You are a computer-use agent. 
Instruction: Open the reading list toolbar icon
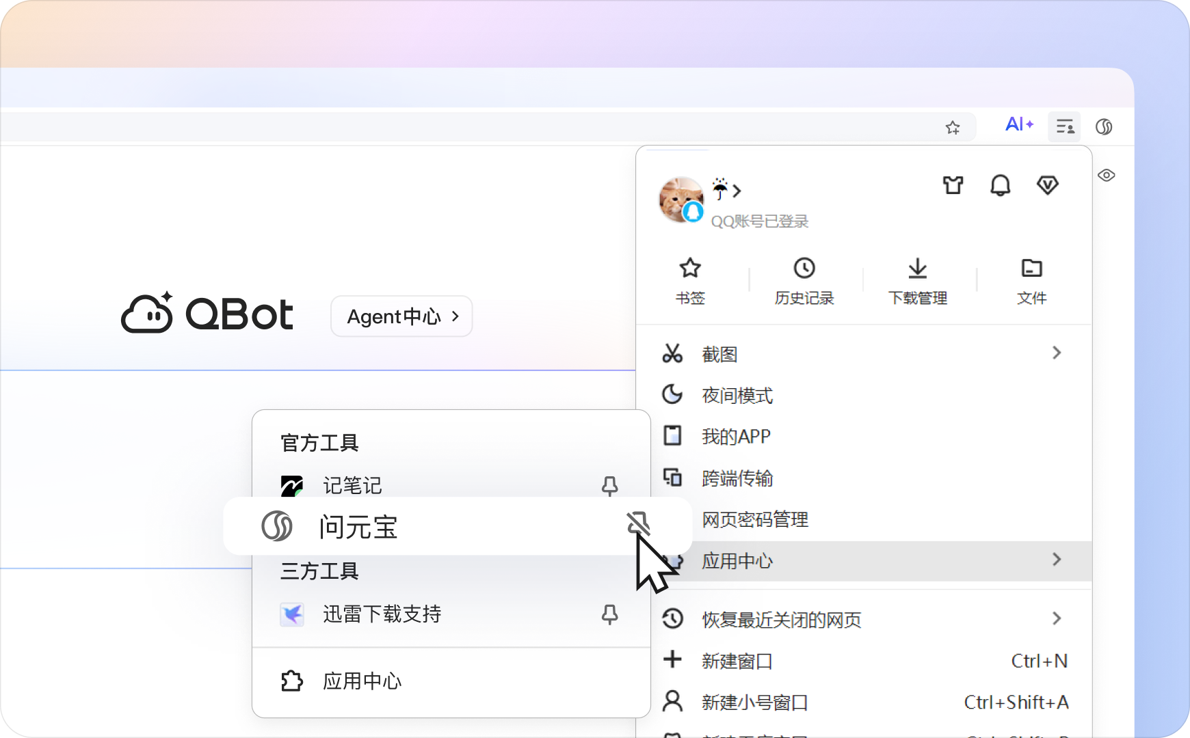coord(1064,126)
